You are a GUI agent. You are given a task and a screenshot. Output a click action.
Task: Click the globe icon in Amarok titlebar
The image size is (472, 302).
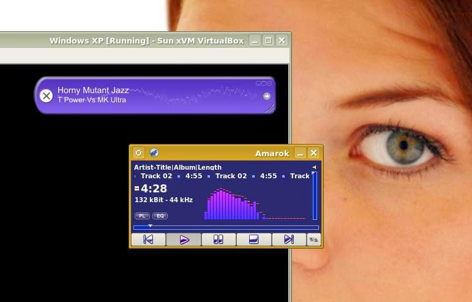tap(154, 153)
